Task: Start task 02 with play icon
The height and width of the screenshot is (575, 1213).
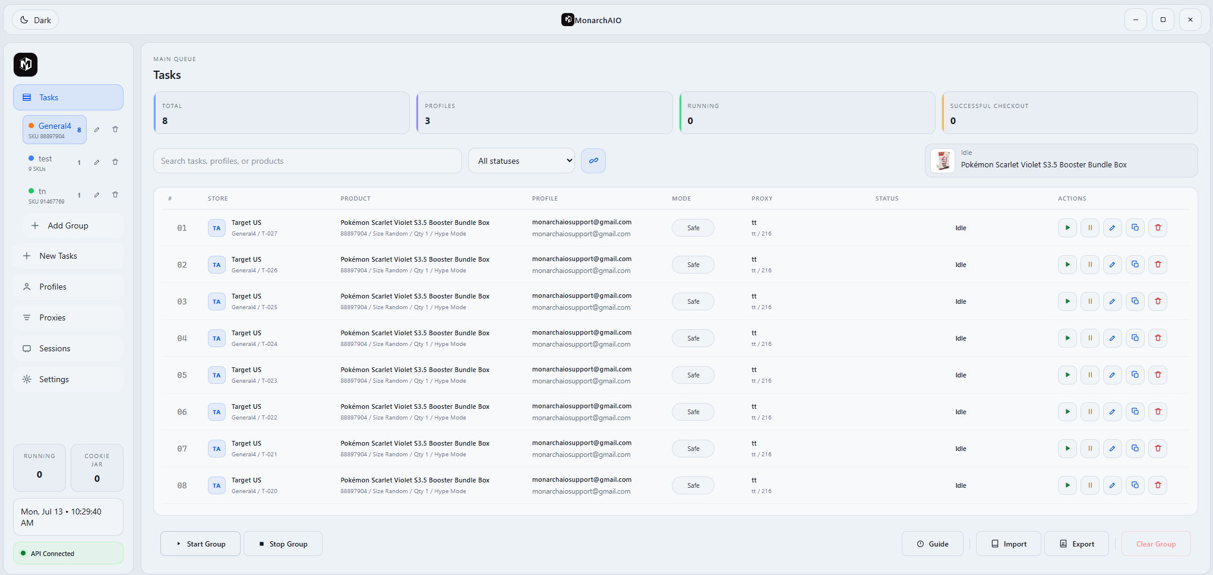Action: tap(1067, 265)
